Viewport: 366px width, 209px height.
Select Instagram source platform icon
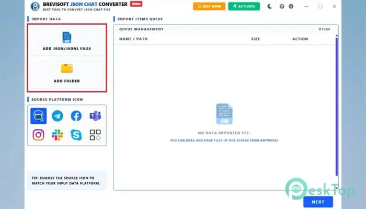[x=38, y=135]
